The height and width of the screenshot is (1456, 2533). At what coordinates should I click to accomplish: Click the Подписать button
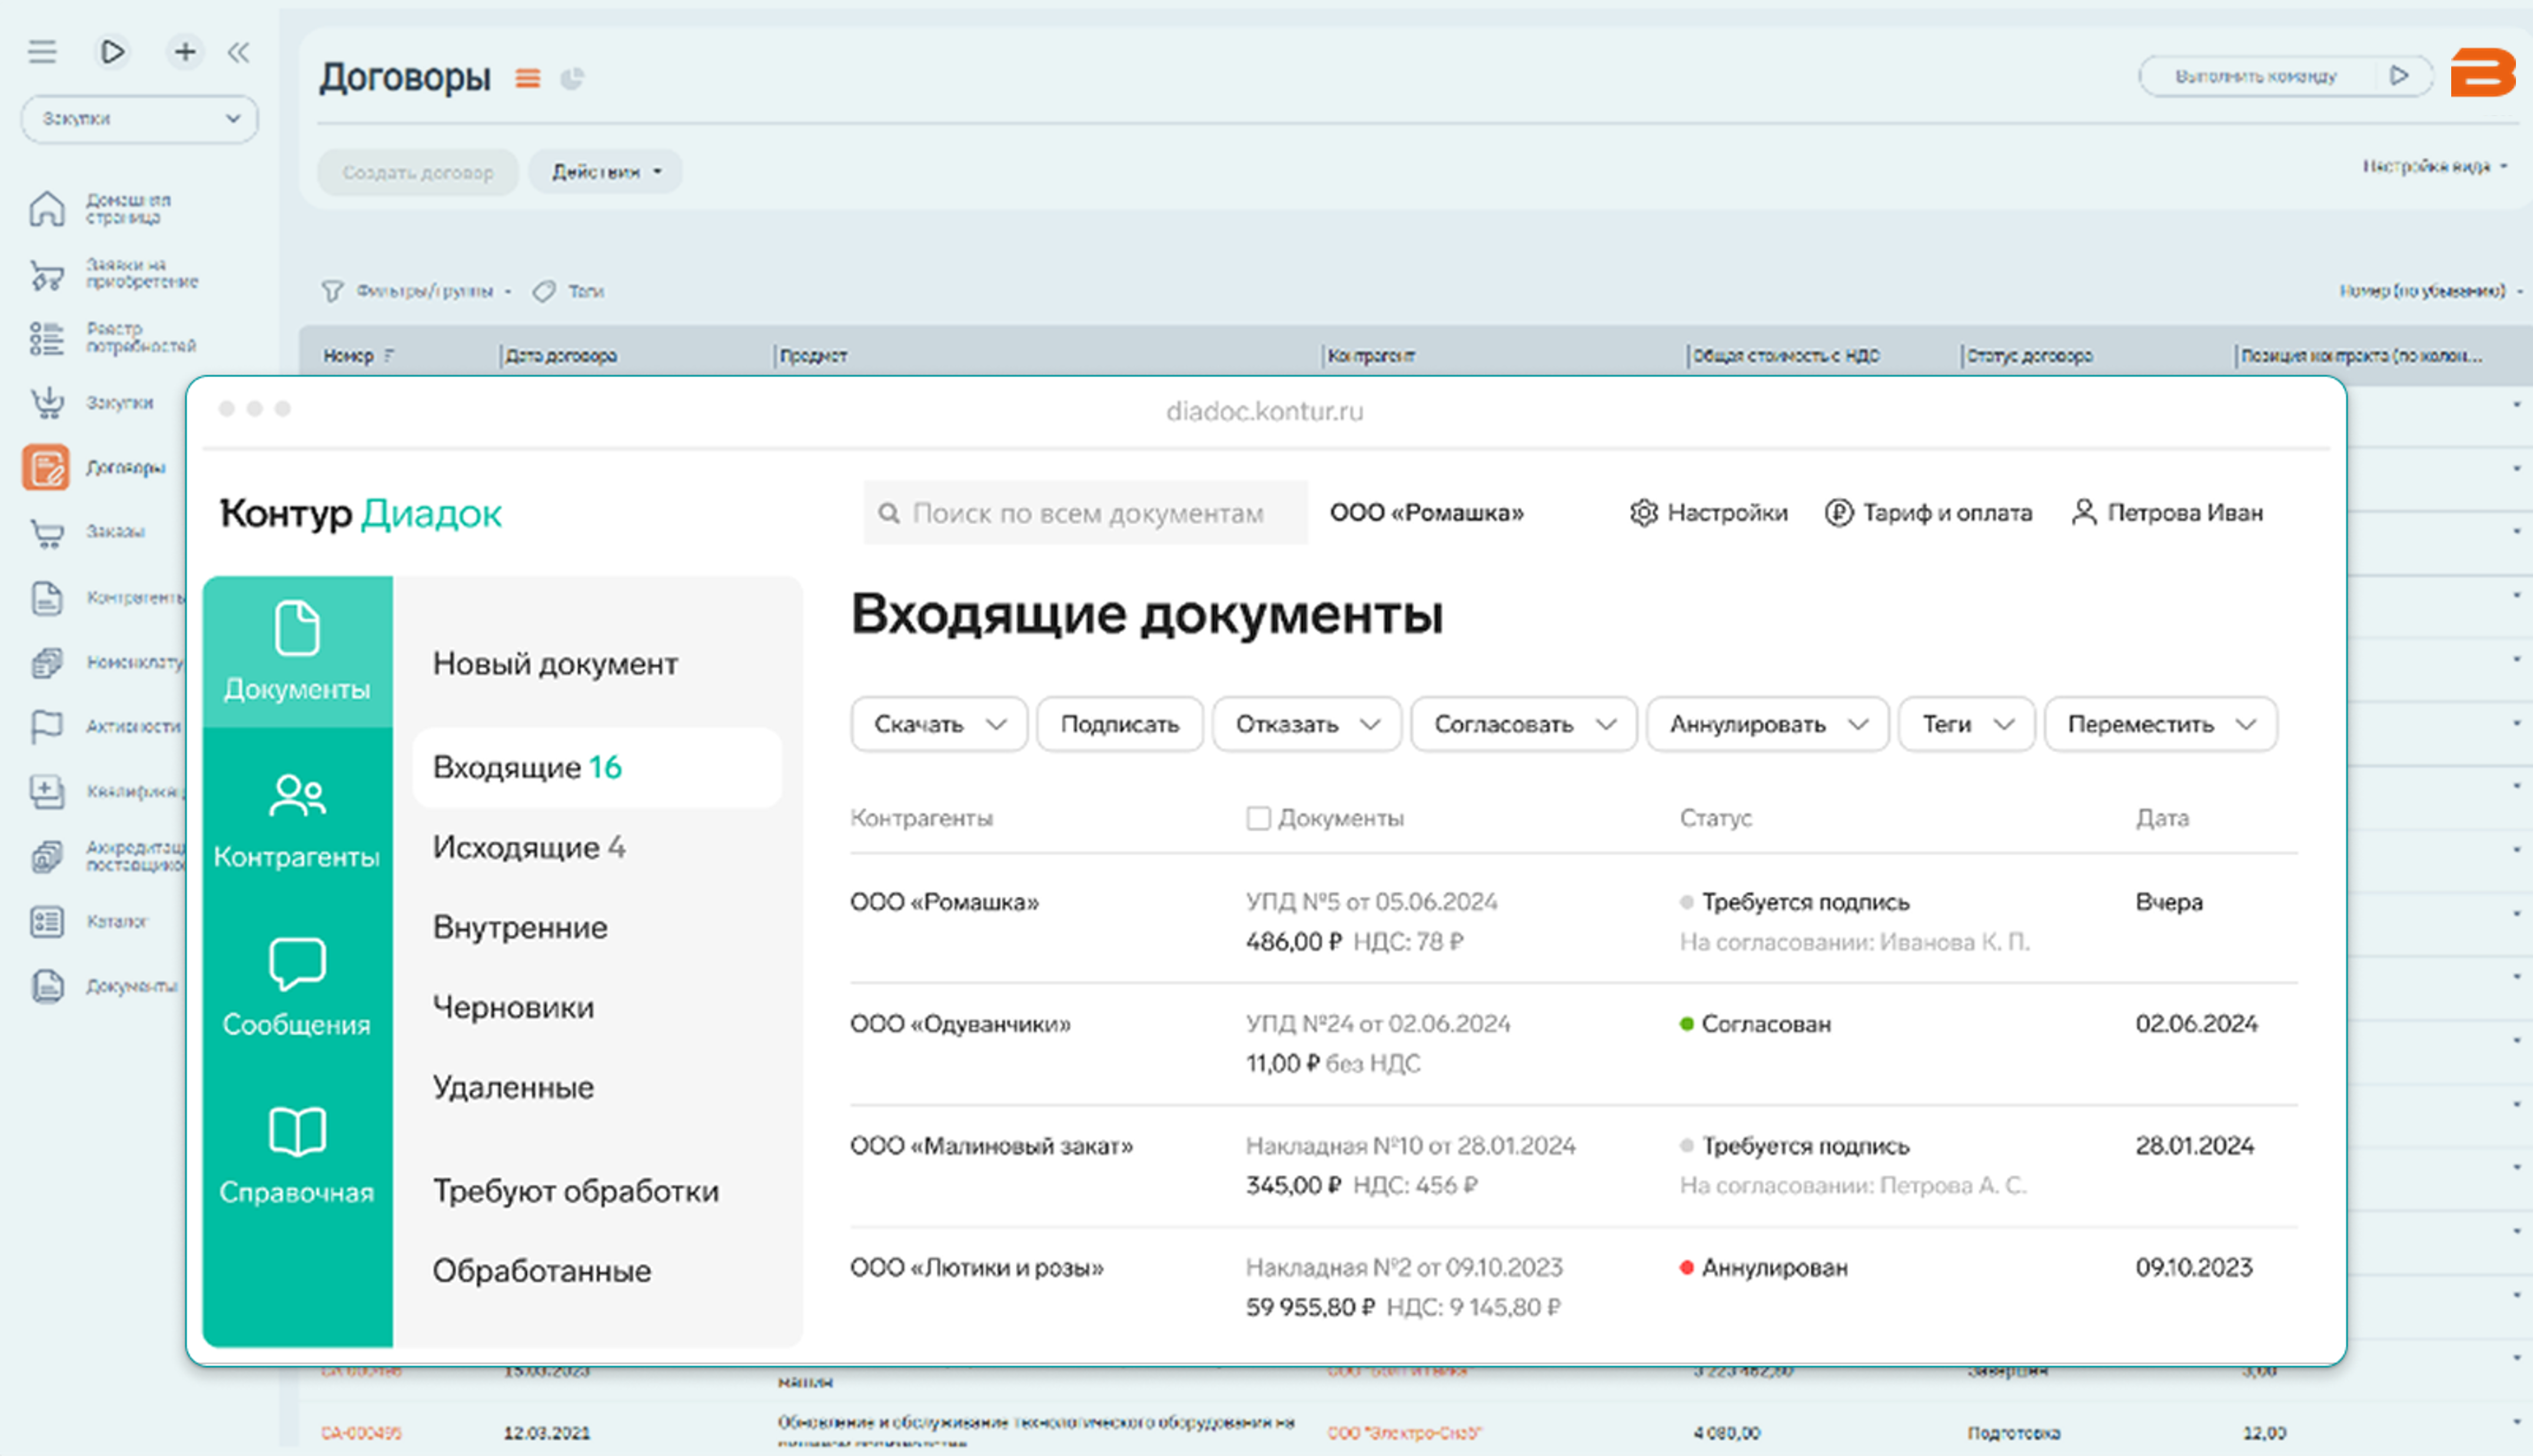tap(1119, 724)
